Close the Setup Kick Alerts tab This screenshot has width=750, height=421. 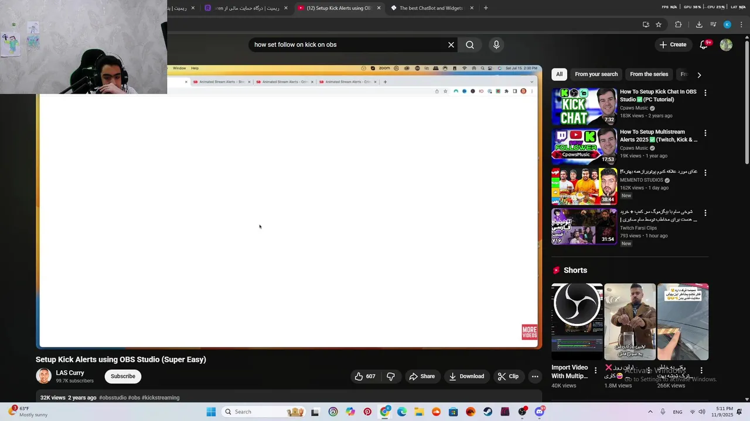379,8
